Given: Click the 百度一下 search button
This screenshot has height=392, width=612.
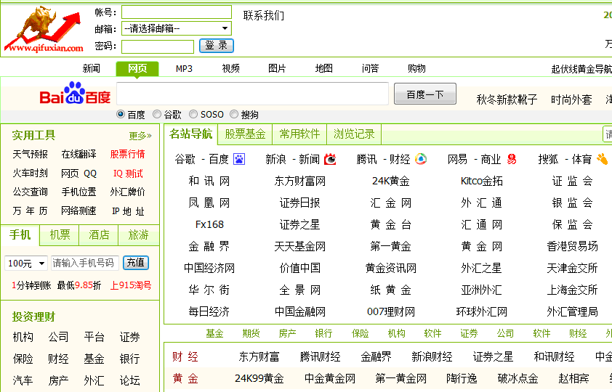Looking at the screenshot, I should pos(425,94).
